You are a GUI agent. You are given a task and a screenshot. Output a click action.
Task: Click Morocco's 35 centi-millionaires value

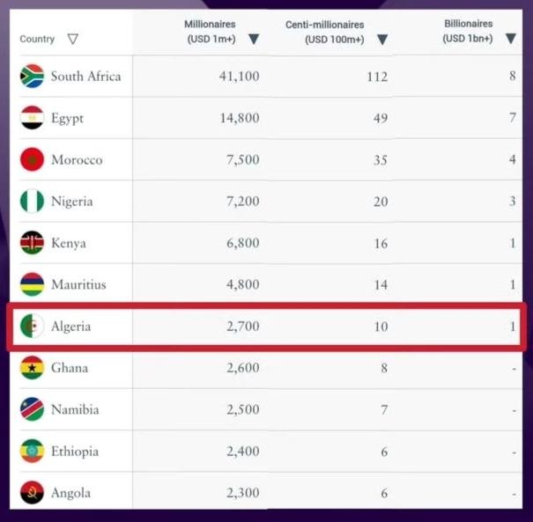tap(380, 160)
